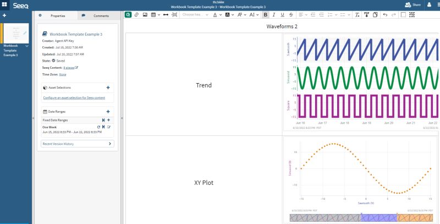Click Configure an asset selection link
The height and width of the screenshot is (224, 440).
point(74,97)
